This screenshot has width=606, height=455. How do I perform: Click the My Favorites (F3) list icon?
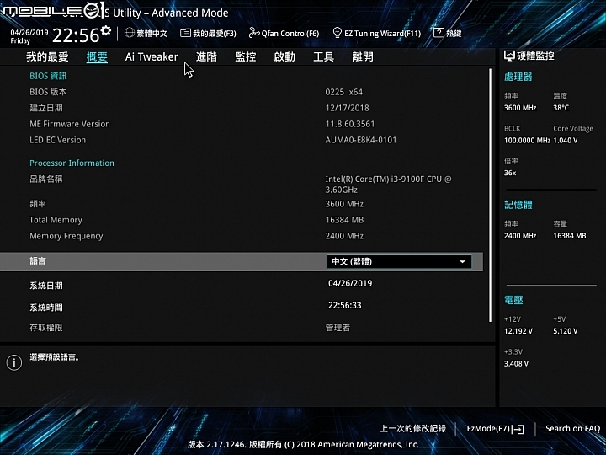coord(185,33)
